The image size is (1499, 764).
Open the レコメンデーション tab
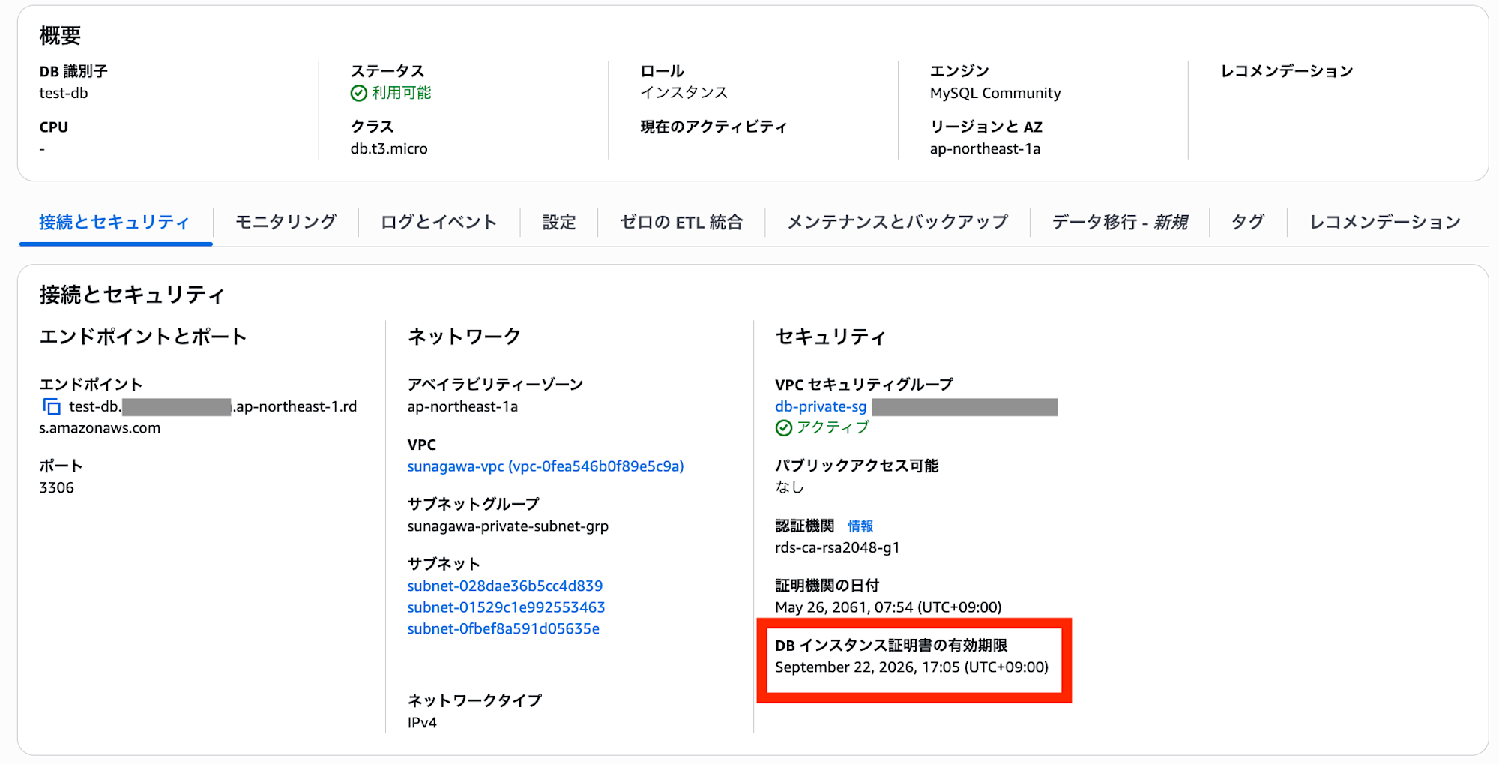[1385, 223]
